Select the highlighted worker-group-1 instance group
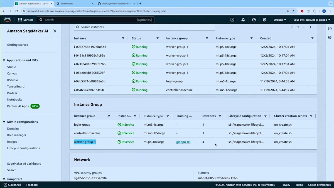The width and height of the screenshot is (334, 188). tap(85, 142)
